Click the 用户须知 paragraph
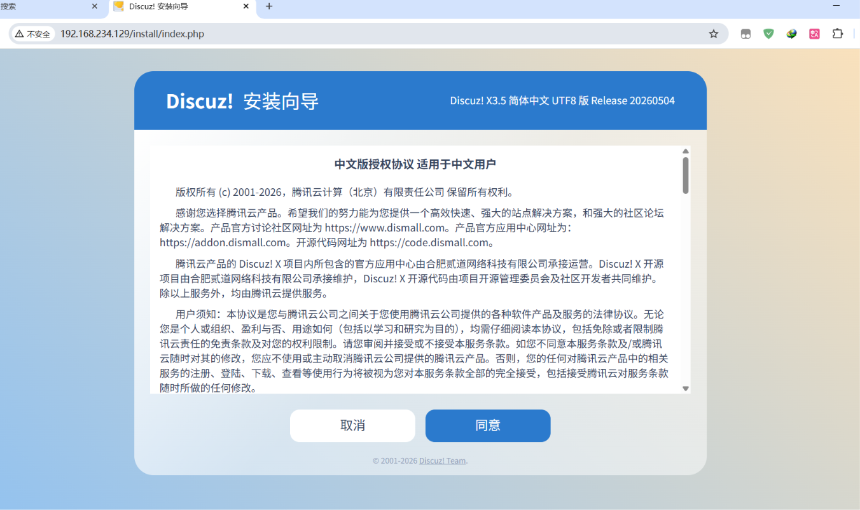The image size is (860, 510). pos(414,351)
